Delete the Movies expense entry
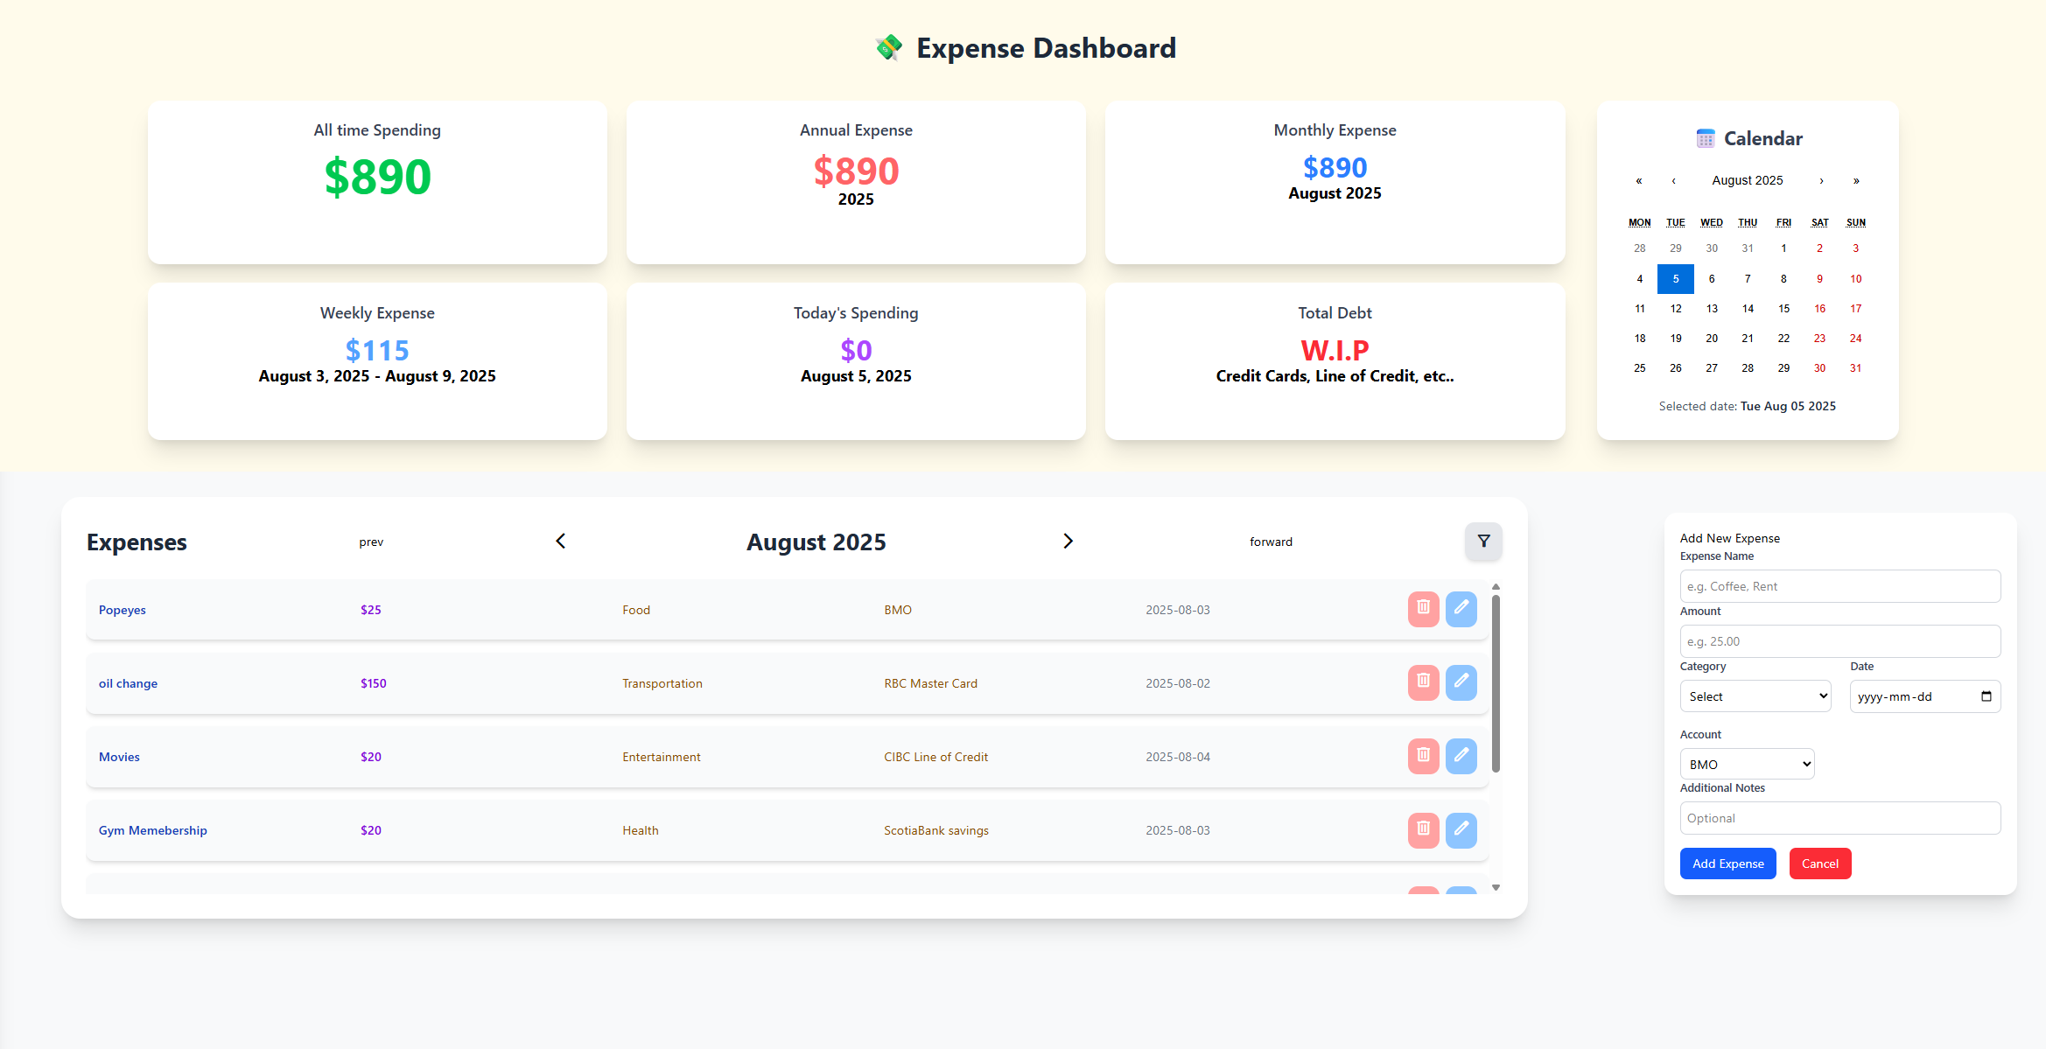This screenshot has height=1049, width=2046. (x=1424, y=756)
